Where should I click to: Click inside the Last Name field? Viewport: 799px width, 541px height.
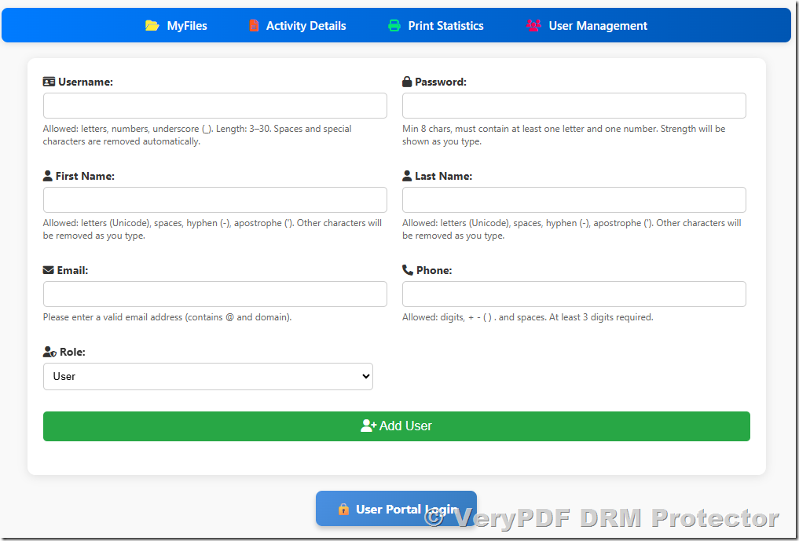574,200
